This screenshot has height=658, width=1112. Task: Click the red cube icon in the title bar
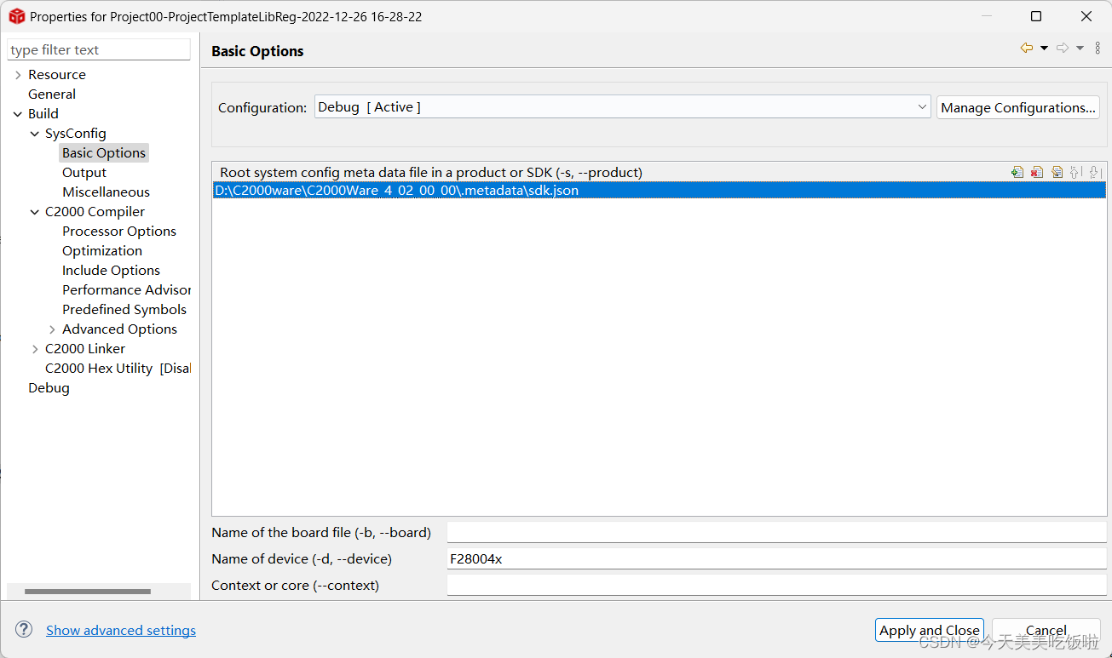click(17, 16)
